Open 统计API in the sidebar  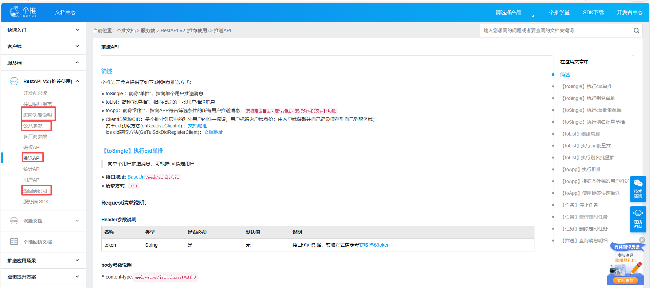click(x=32, y=169)
